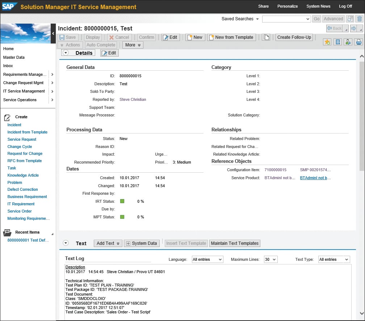
Task: Open System News
Action: point(318,6)
